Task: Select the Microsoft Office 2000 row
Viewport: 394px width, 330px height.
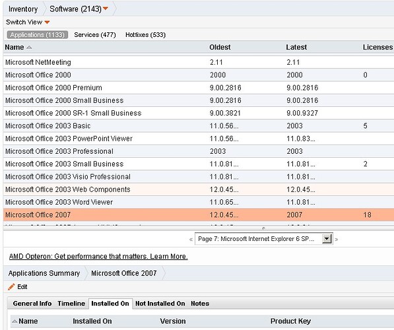Action: coord(199,75)
